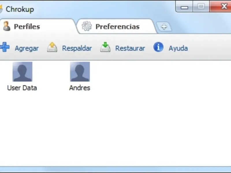Viewport: 231px width, 173px height.
Task: Maximize the Chrokup window
Action: point(201,6)
